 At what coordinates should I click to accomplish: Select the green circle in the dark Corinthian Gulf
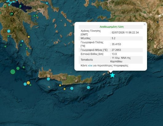click(x=20, y=6)
